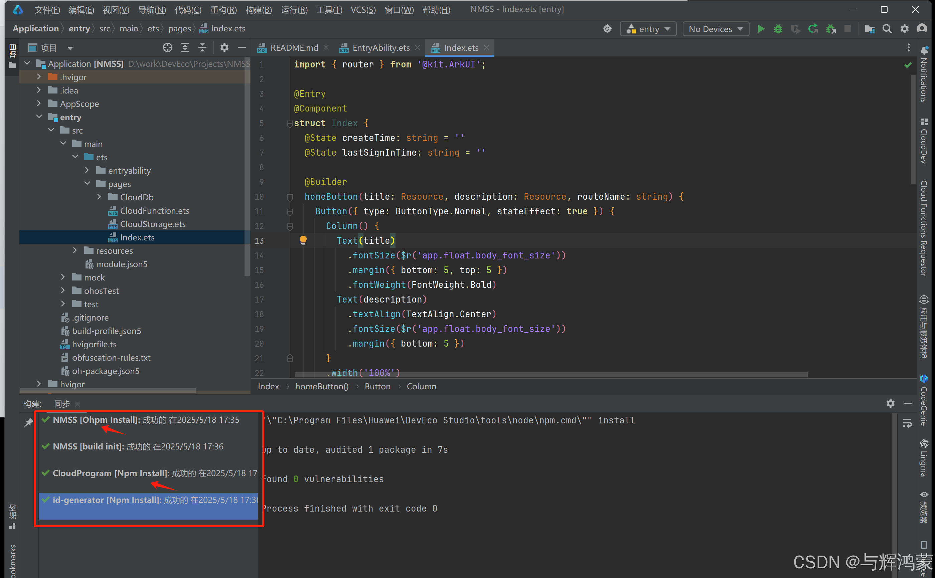Click the lightbulb intention icon on line 13
935x578 pixels.
tap(303, 240)
